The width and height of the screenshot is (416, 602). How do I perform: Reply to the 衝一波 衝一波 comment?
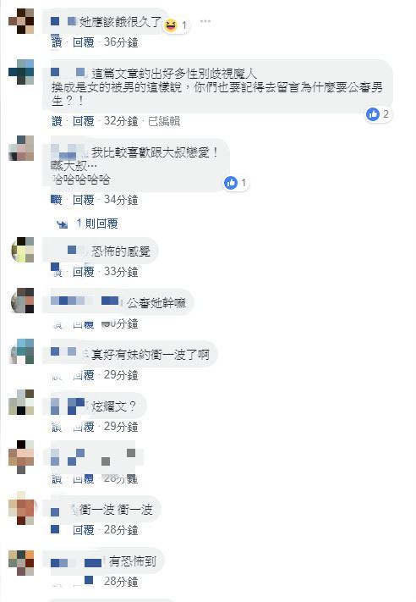[x=83, y=530]
